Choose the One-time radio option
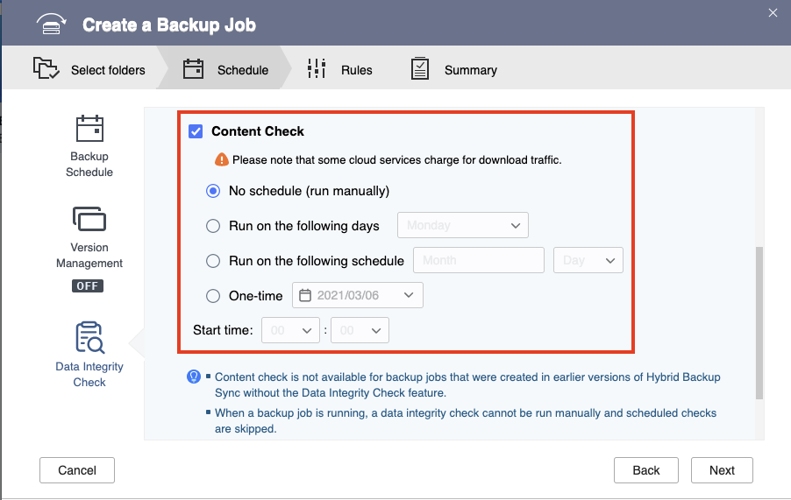The width and height of the screenshot is (791, 500). tap(213, 296)
